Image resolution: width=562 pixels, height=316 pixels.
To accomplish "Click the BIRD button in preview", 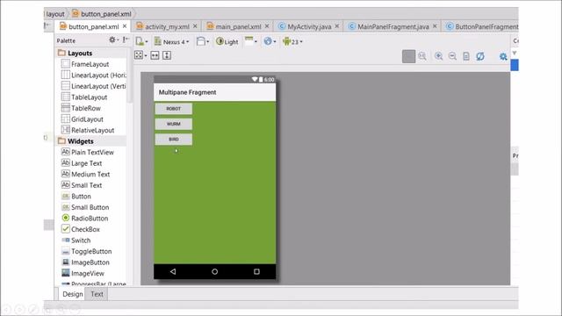I will [x=174, y=140].
